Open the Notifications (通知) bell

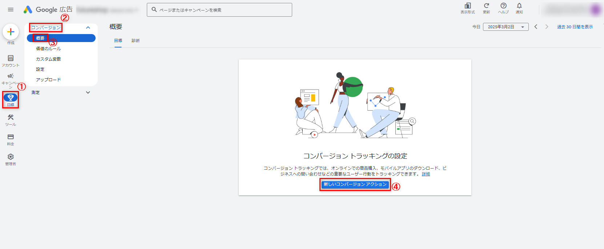519,6
